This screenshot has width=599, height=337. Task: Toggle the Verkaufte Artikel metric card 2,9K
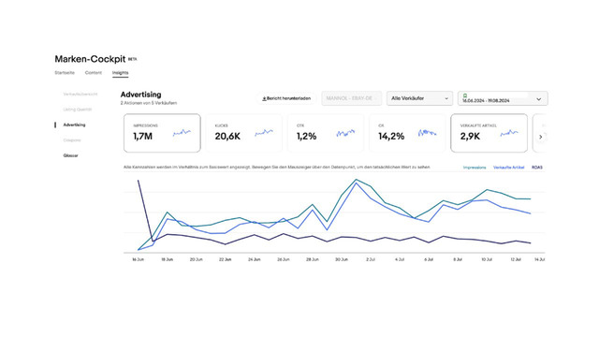pyautogui.click(x=489, y=133)
